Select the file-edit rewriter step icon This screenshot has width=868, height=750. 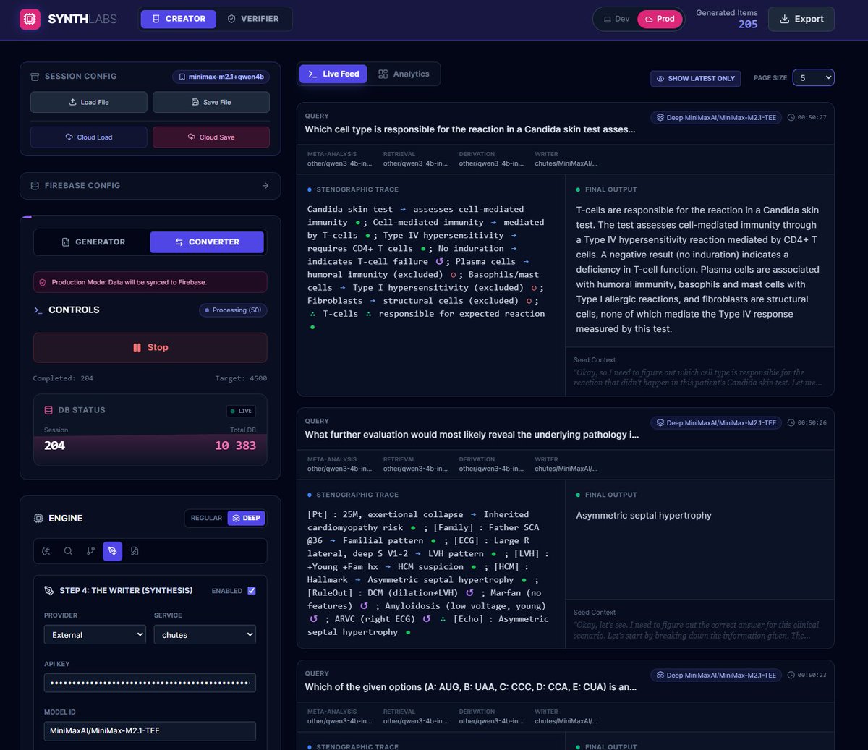(x=135, y=551)
